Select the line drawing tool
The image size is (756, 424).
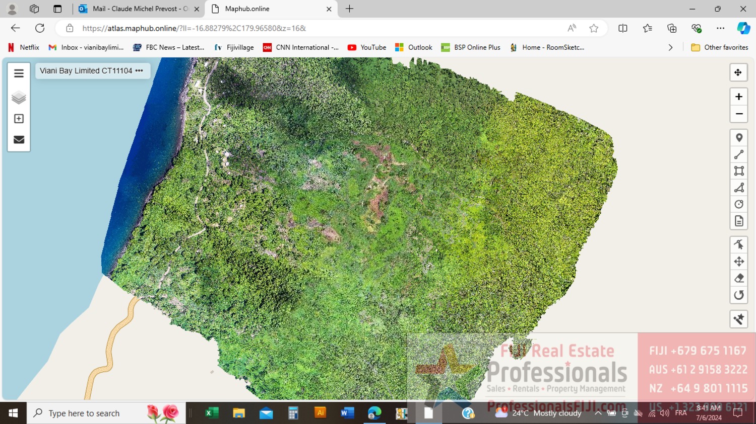739,154
